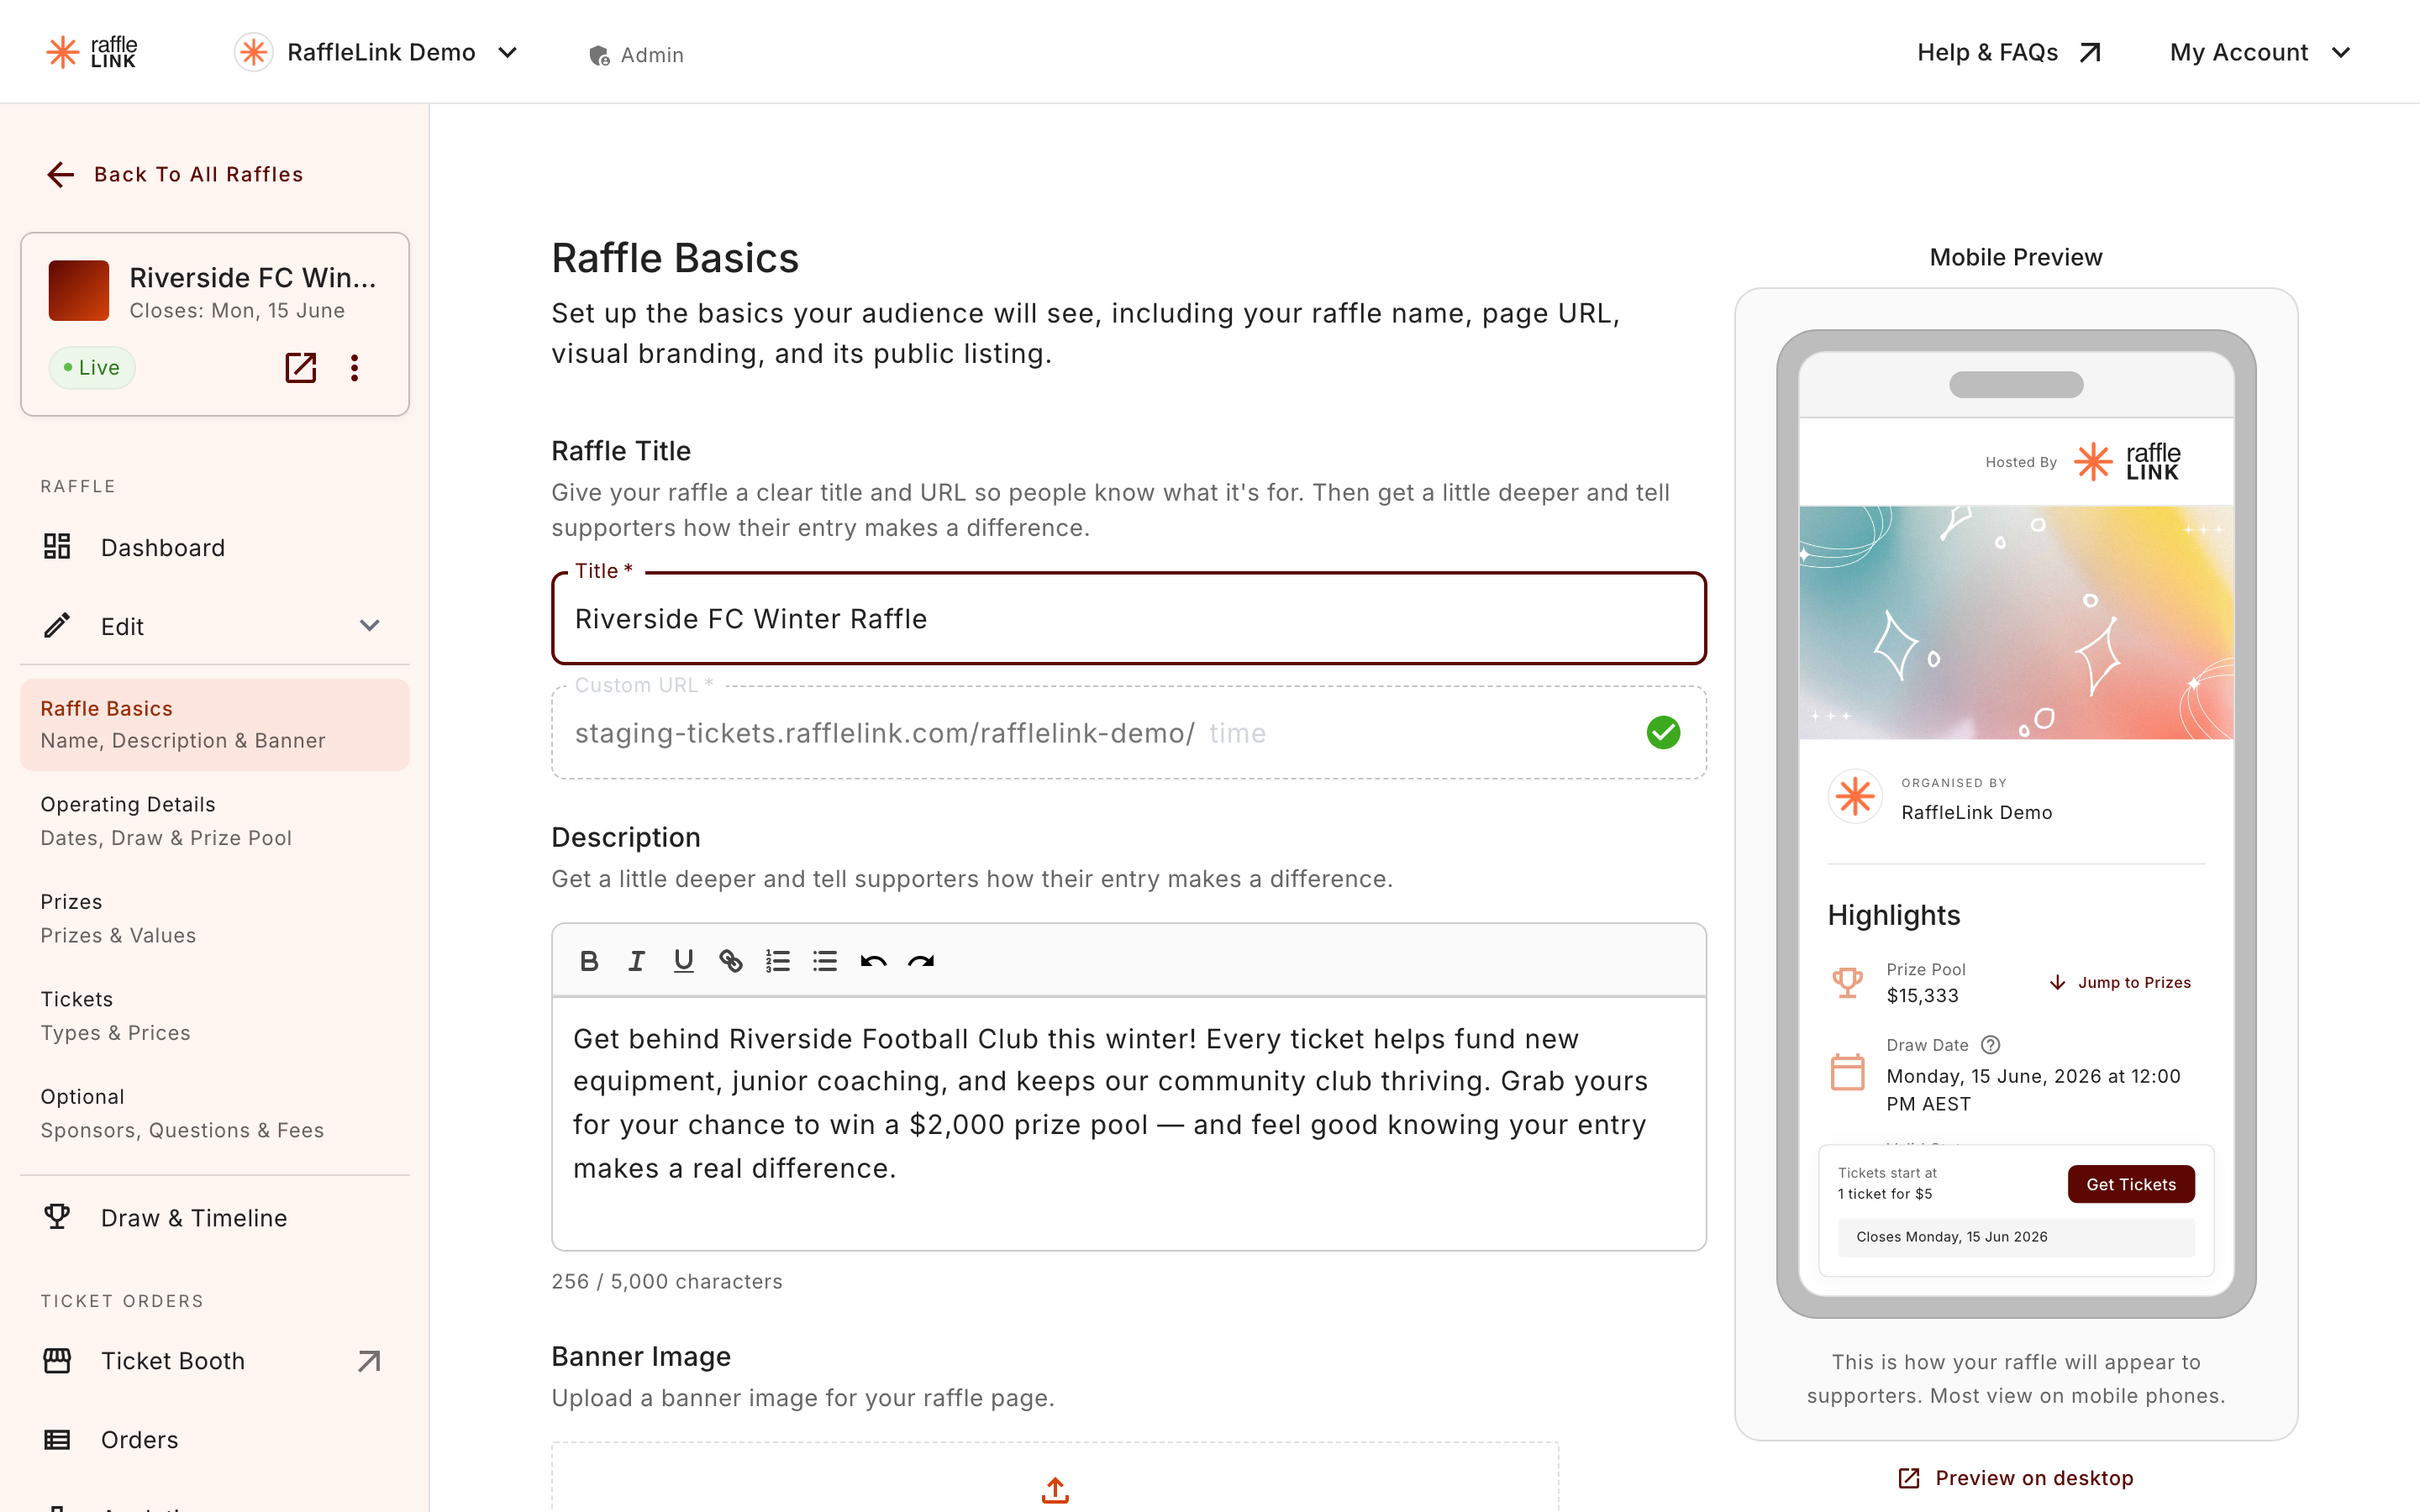
Task: Click the banner image in mobile preview
Action: pyautogui.click(x=2016, y=622)
